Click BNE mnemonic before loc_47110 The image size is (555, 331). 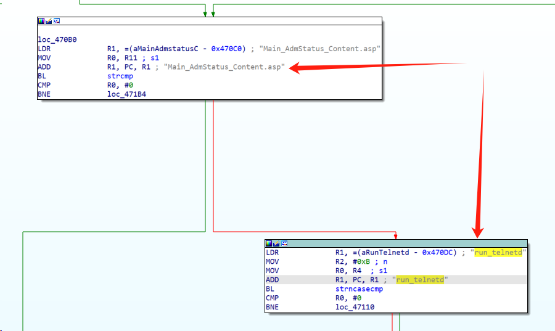pos(272,307)
